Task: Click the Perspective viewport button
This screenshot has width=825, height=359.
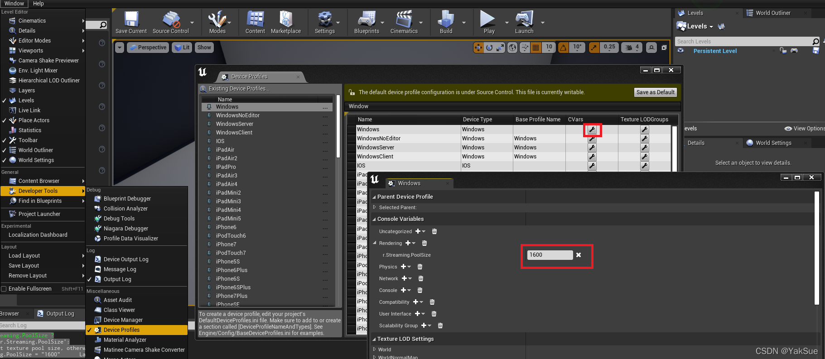Action: 148,48
